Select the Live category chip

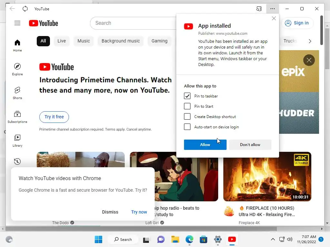[62, 41]
